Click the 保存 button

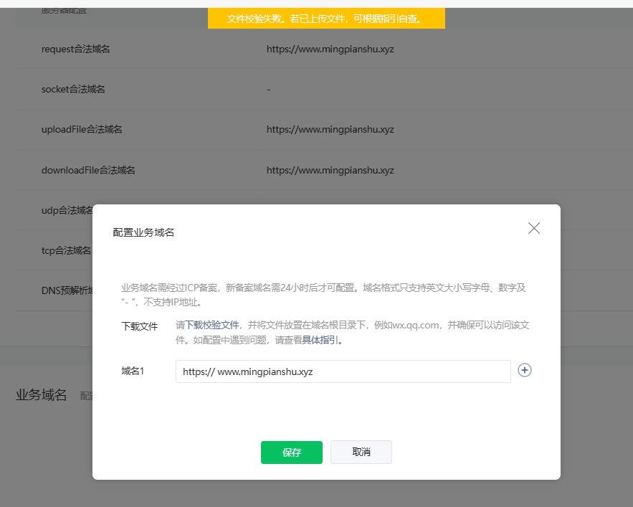(292, 452)
